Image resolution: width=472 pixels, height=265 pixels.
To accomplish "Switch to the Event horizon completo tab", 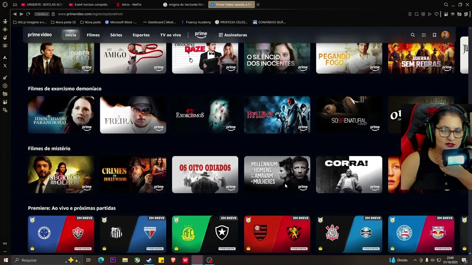I will pyautogui.click(x=90, y=4).
